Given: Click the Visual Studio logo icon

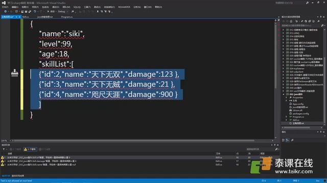Looking at the screenshot, I should pyautogui.click(x=4, y=3).
